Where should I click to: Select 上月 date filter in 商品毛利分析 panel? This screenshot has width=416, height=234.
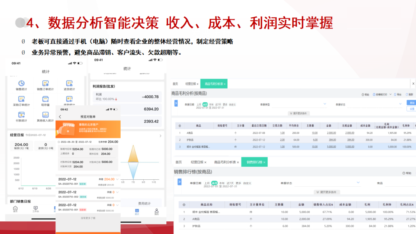point(199,105)
